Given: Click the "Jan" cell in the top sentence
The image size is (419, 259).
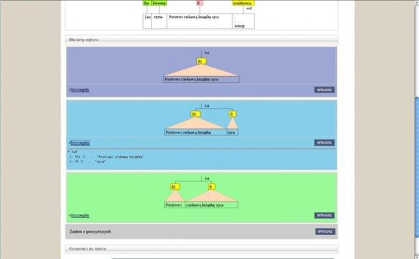Looking at the screenshot, I should click(147, 21).
